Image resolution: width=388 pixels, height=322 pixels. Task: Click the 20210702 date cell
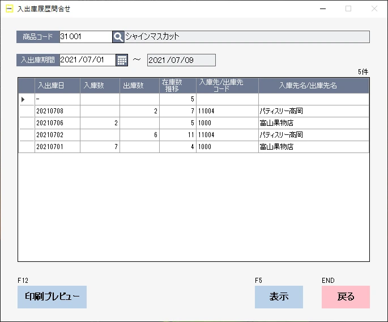tap(57, 135)
